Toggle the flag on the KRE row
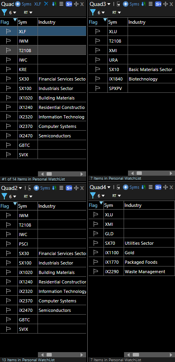The height and width of the screenshot is (362, 175). coord(9,69)
